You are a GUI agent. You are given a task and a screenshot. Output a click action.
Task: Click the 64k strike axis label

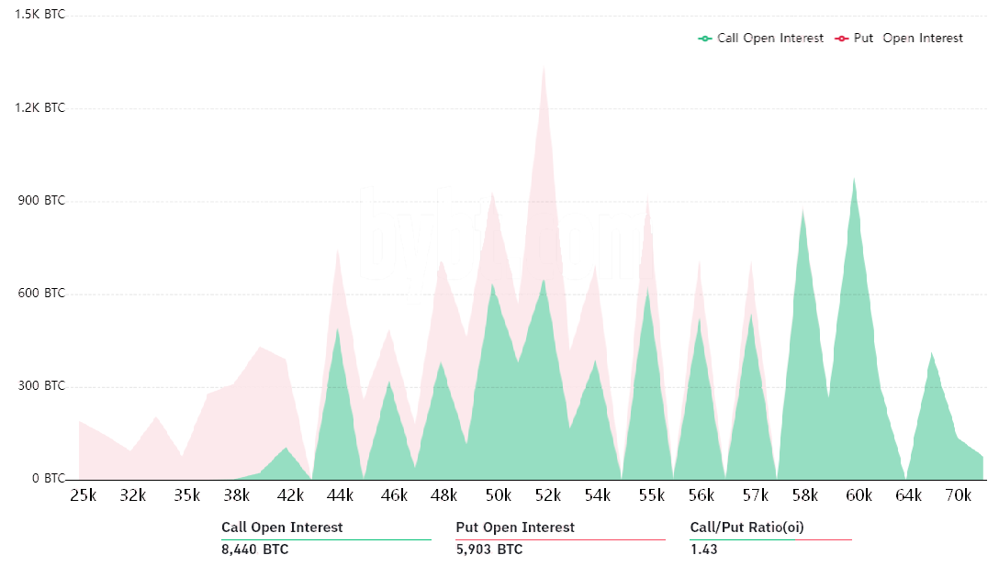click(907, 495)
